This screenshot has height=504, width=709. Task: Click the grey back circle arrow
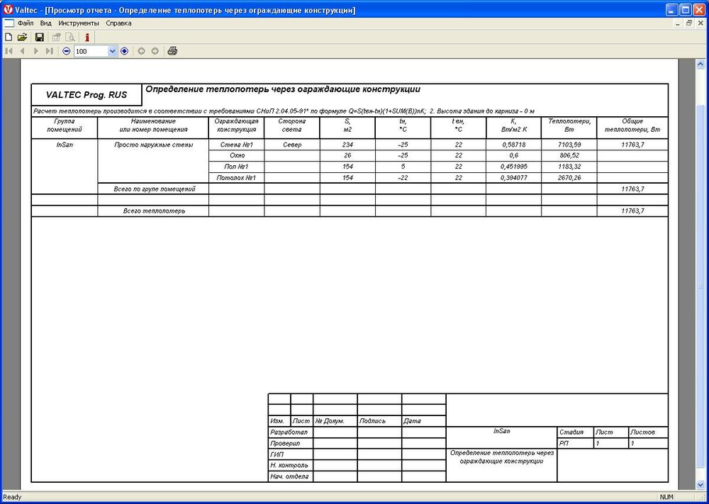pos(141,51)
